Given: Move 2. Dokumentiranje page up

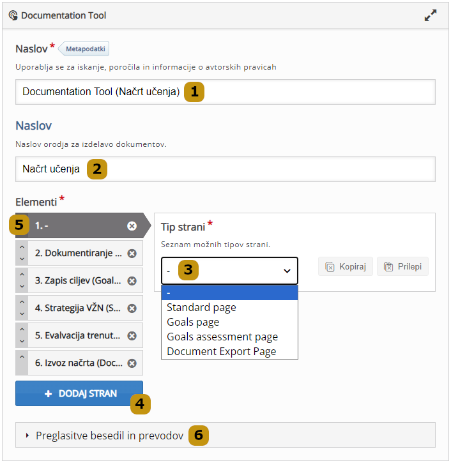Looking at the screenshot, I should coord(22,247).
